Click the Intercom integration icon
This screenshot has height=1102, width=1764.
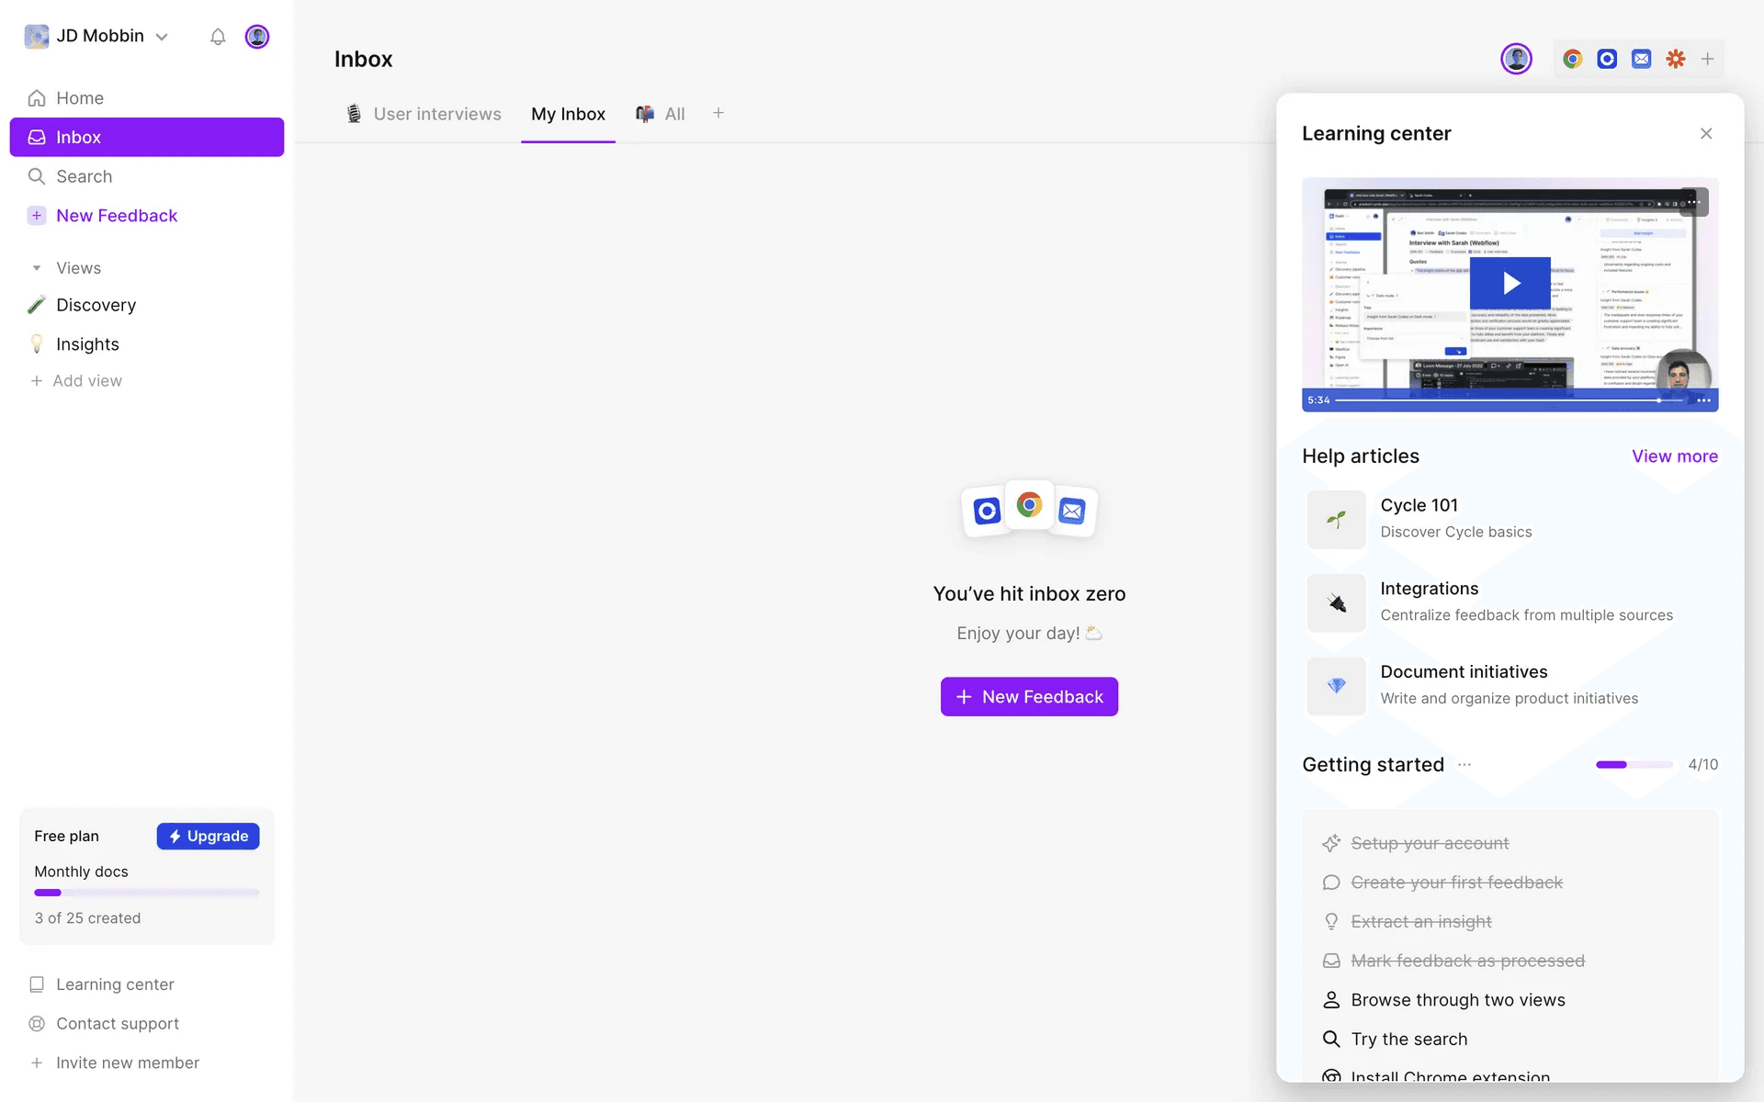(1607, 59)
